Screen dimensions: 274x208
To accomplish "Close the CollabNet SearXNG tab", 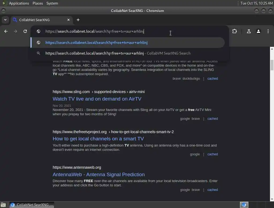I will (68, 20).
